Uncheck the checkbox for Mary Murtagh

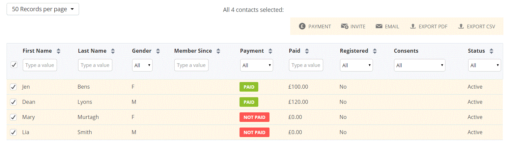(x=13, y=117)
